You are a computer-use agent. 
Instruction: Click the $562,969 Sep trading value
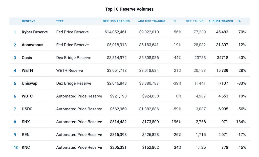coord(118,109)
